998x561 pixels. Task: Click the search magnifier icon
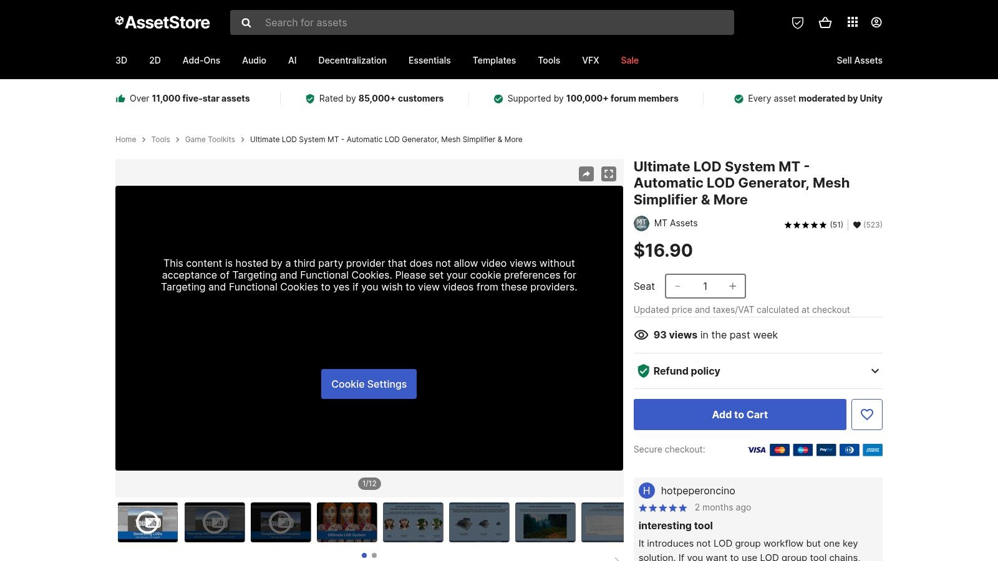[246, 22]
